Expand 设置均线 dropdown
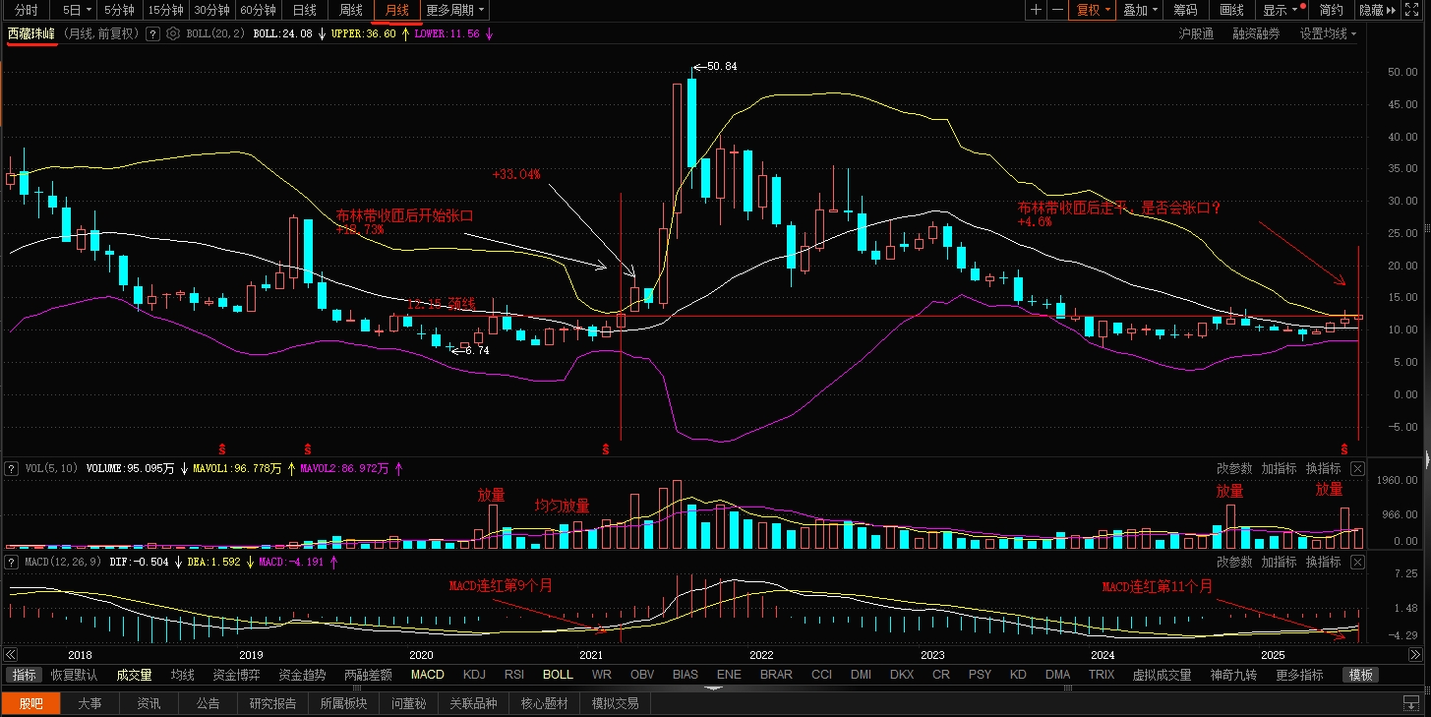Viewport: 1431px width, 717px height. [x=1328, y=33]
